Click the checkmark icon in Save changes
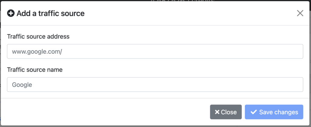The image size is (311, 127). tap(254, 112)
